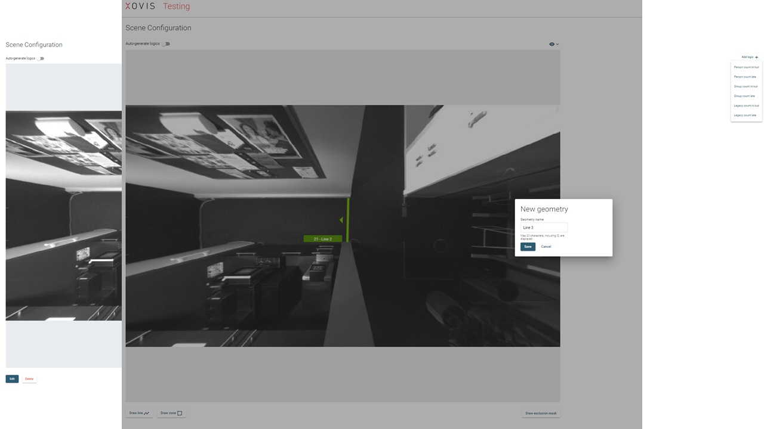This screenshot has width=764, height=429.
Task: Pick Legacy count in/out entry
Action: (746, 105)
